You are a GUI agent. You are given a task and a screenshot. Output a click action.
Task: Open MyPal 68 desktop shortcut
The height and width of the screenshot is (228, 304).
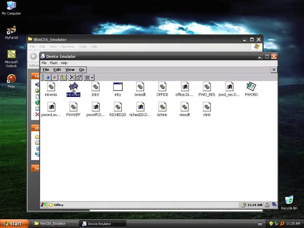(x=11, y=32)
